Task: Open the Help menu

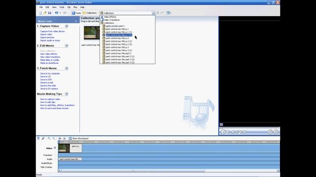Action: click(82, 7)
